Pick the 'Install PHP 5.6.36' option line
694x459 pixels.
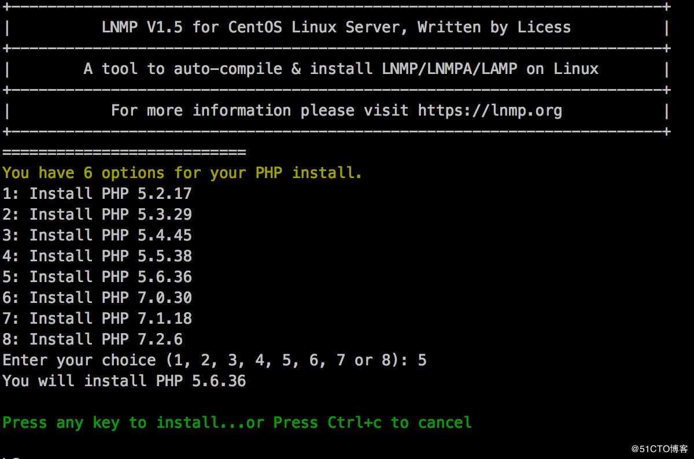click(x=97, y=277)
